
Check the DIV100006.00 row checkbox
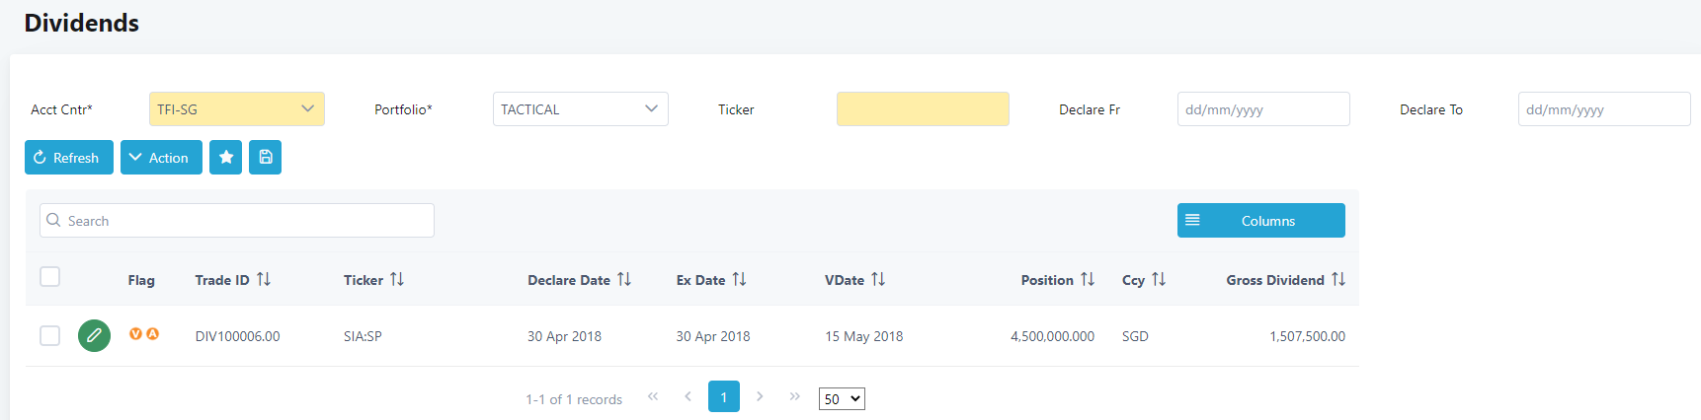point(50,336)
